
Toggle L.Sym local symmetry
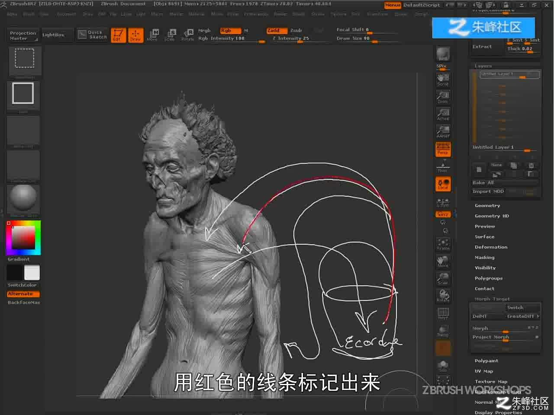[x=443, y=202]
